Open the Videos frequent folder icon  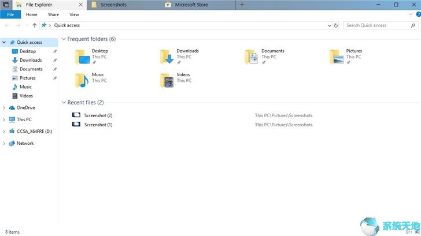(x=167, y=80)
